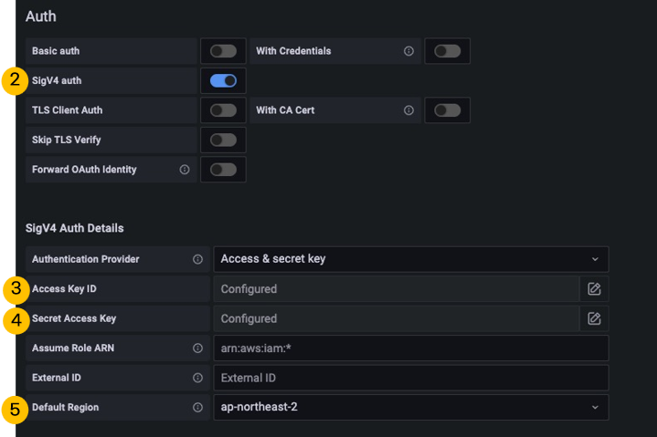
Task: Show info for Authentication Provider
Action: coord(197,259)
